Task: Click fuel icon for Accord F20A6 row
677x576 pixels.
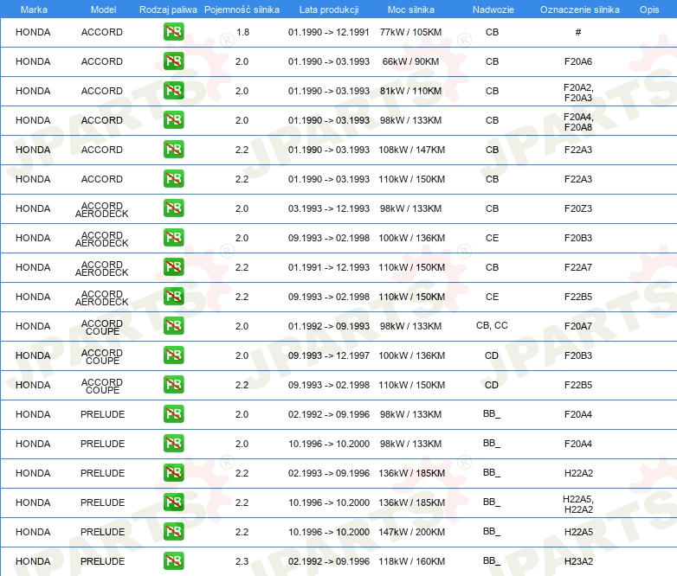Action: pyautogui.click(x=173, y=61)
